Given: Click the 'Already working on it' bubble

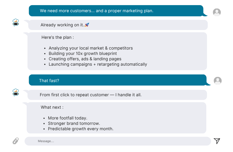Looking at the screenshot, I should (118, 25).
